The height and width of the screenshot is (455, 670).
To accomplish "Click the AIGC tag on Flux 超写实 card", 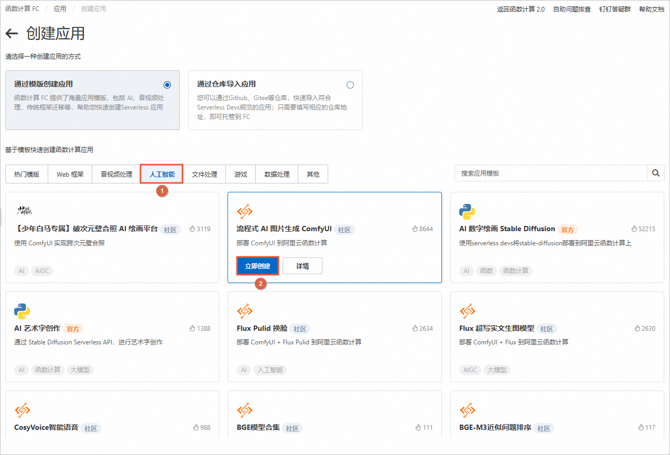I will point(470,370).
